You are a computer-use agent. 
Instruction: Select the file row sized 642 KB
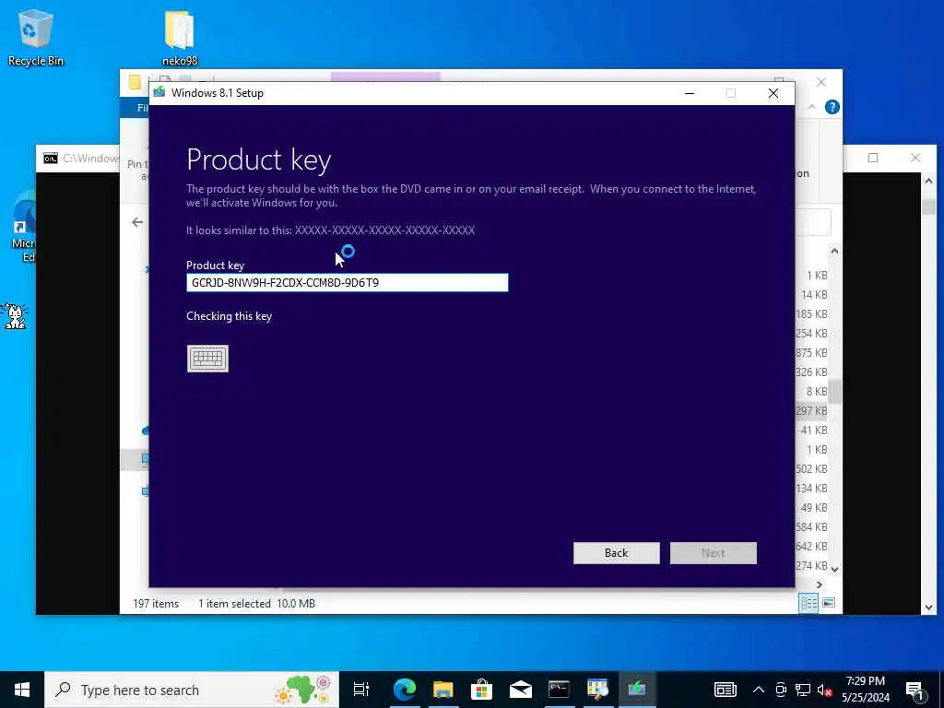811,546
